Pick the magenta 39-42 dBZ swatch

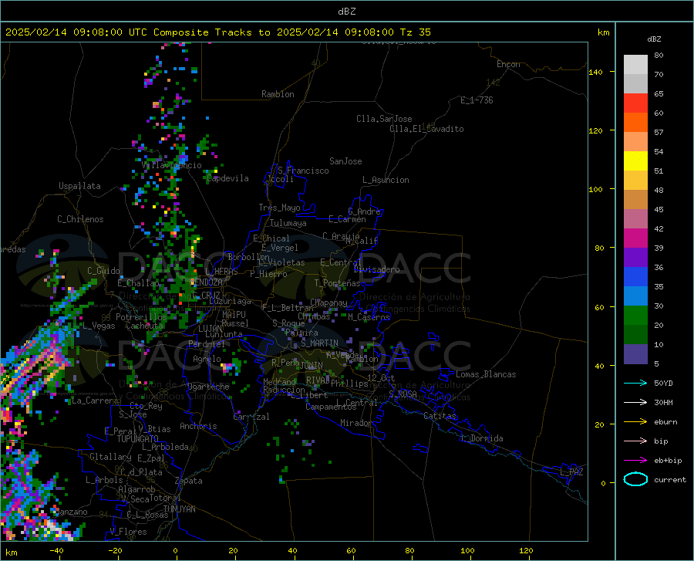pyautogui.click(x=635, y=238)
